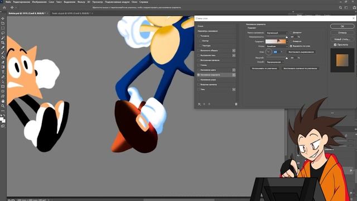Select the Lasso tool
357x201 pixels.
3,33
